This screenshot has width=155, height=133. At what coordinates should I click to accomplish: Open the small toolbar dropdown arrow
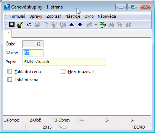[x=96, y=25]
